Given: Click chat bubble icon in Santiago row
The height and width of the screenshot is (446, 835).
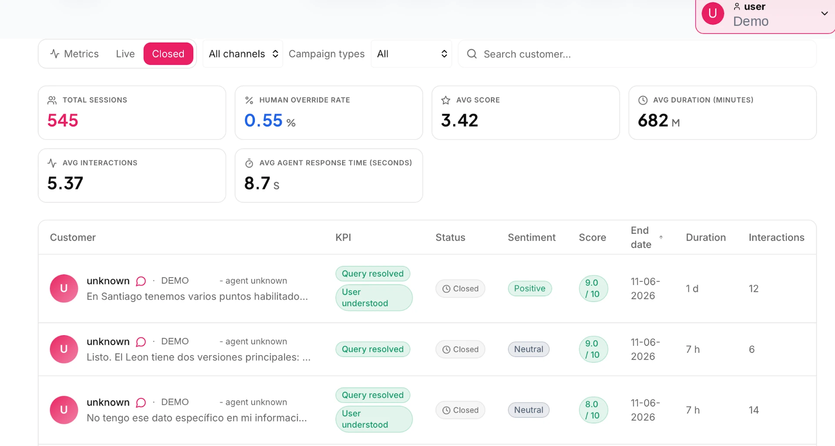Looking at the screenshot, I should (141, 281).
